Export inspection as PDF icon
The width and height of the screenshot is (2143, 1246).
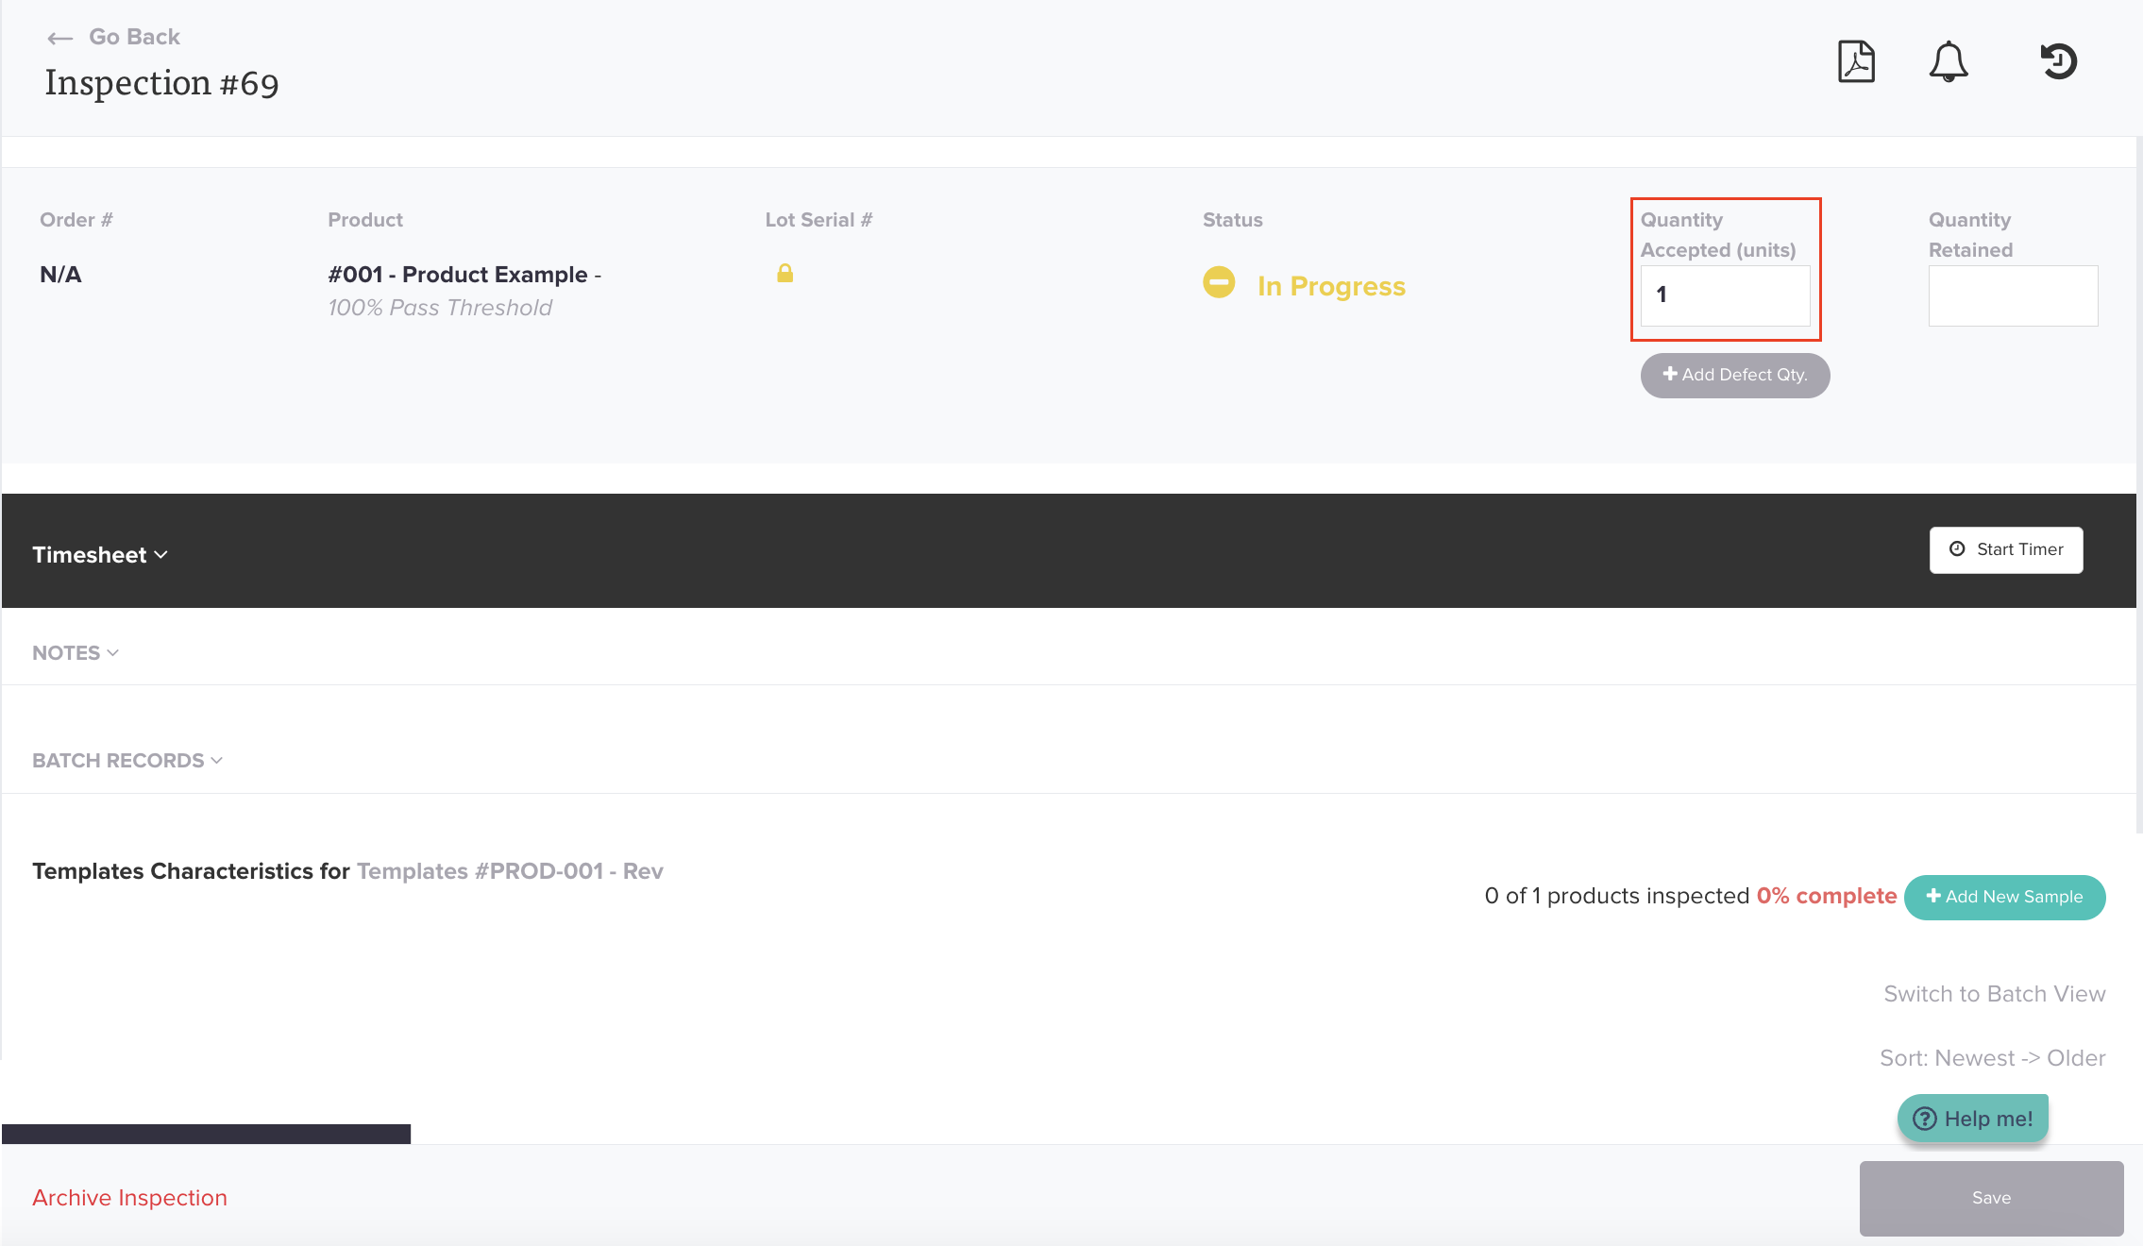[1856, 62]
